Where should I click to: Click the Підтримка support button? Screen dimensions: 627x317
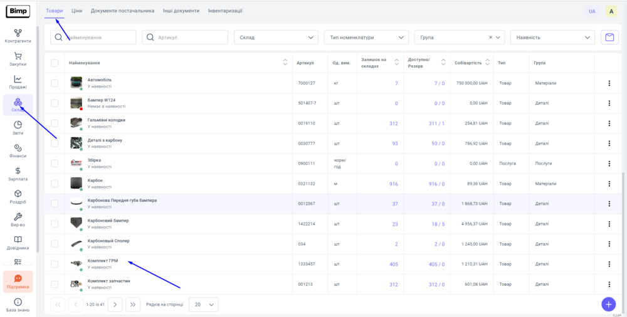pos(18,281)
